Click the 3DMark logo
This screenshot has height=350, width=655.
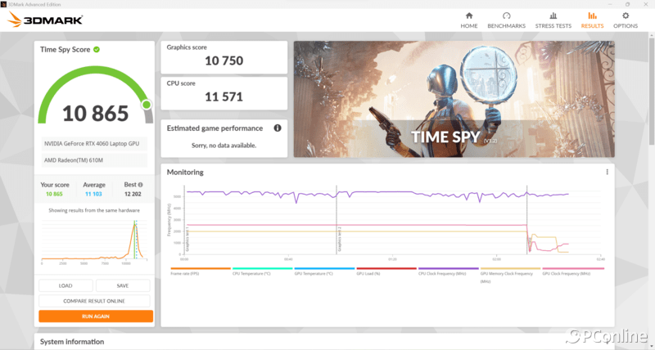(x=45, y=20)
